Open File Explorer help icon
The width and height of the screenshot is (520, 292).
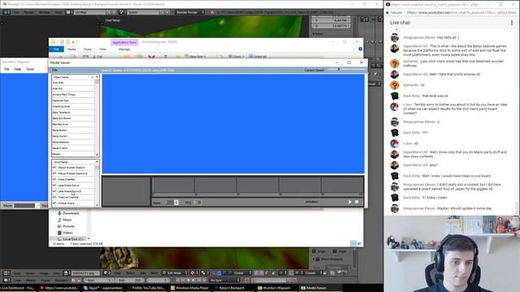pyautogui.click(x=361, y=49)
